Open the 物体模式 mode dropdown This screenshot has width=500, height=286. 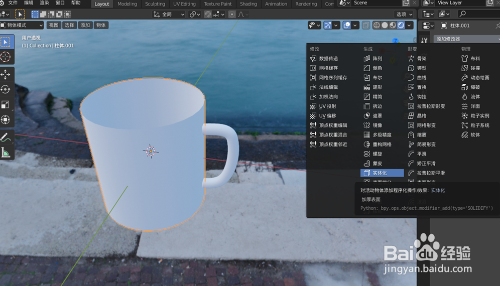tap(22, 25)
